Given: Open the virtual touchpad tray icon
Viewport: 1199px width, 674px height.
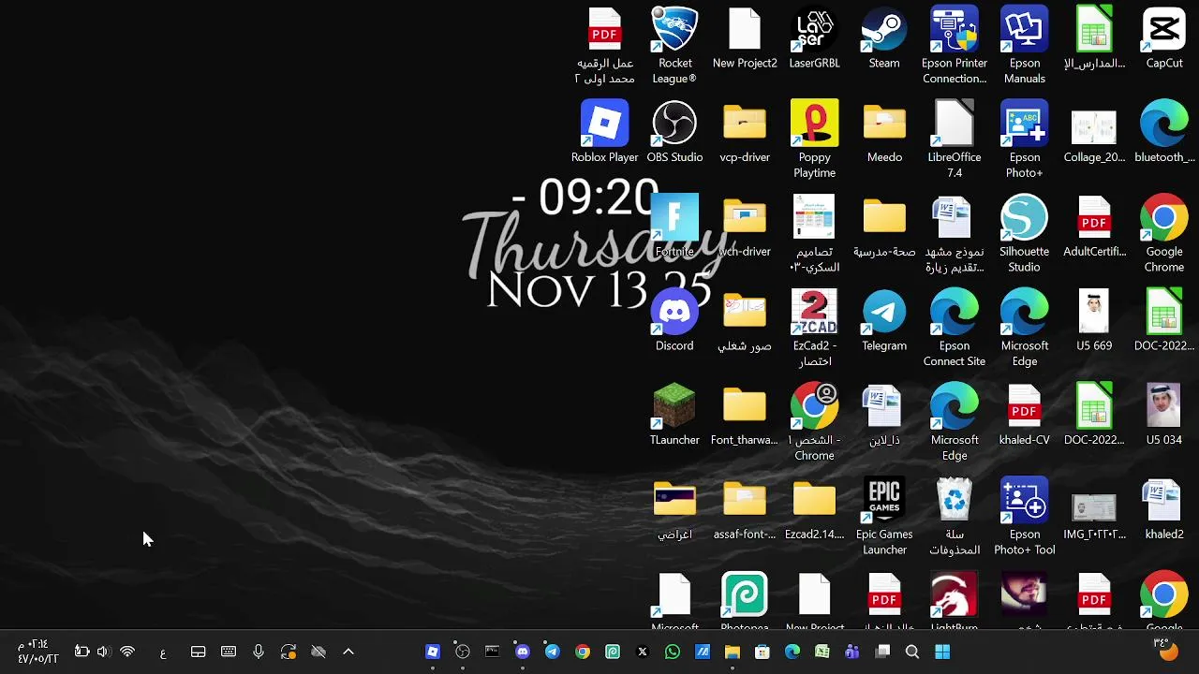Looking at the screenshot, I should coord(199,652).
